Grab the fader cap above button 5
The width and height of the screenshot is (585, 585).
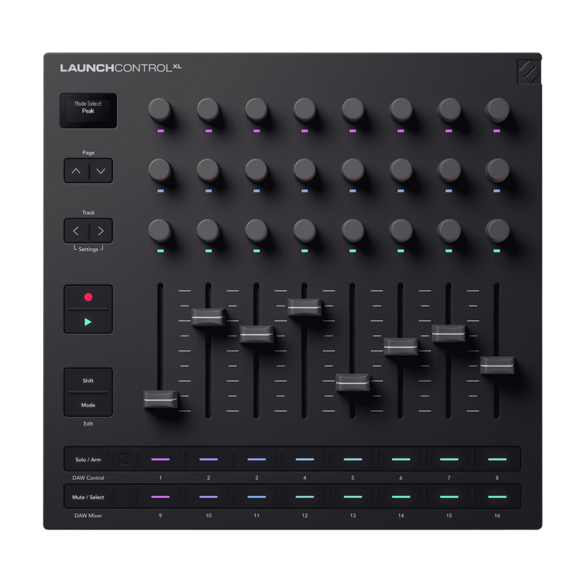point(353,382)
